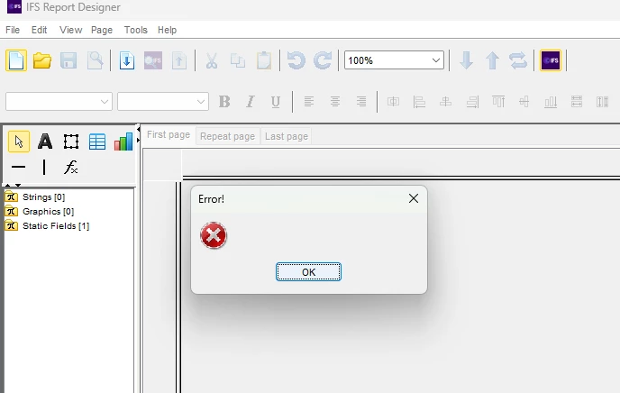The height and width of the screenshot is (393, 620).
Task: Click the align right edges icon
Action: (x=472, y=102)
